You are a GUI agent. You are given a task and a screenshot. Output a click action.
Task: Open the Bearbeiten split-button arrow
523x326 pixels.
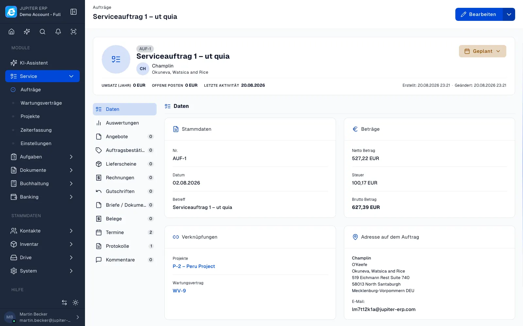(x=509, y=14)
